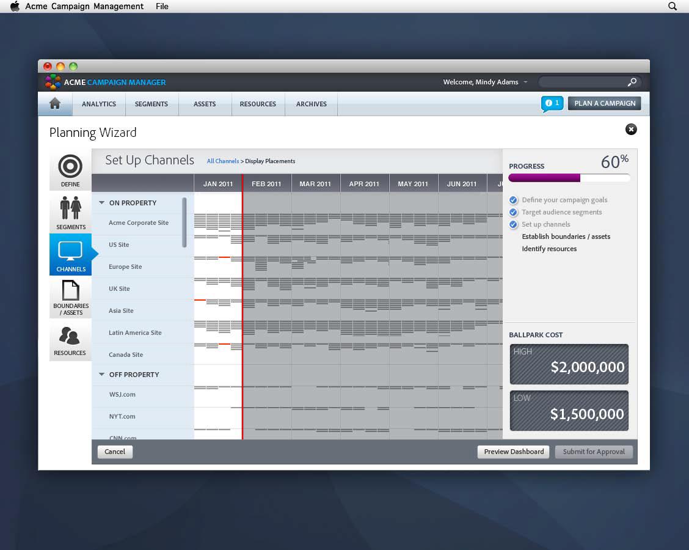Toggle Define your campaign goals checkmark
The height and width of the screenshot is (550, 689).
[x=513, y=200]
